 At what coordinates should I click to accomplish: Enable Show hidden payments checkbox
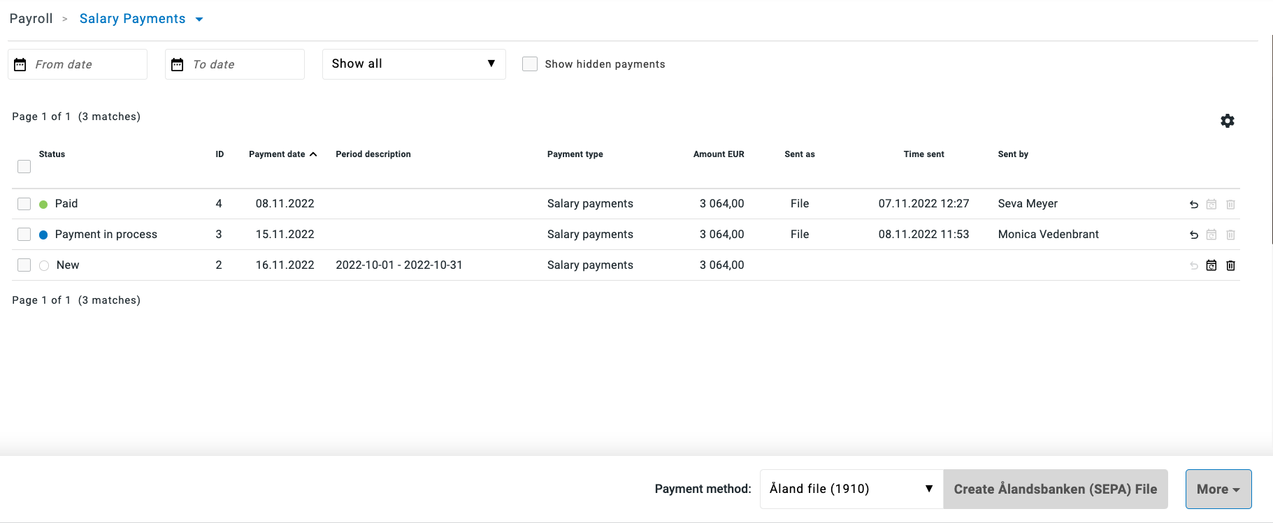coord(530,64)
